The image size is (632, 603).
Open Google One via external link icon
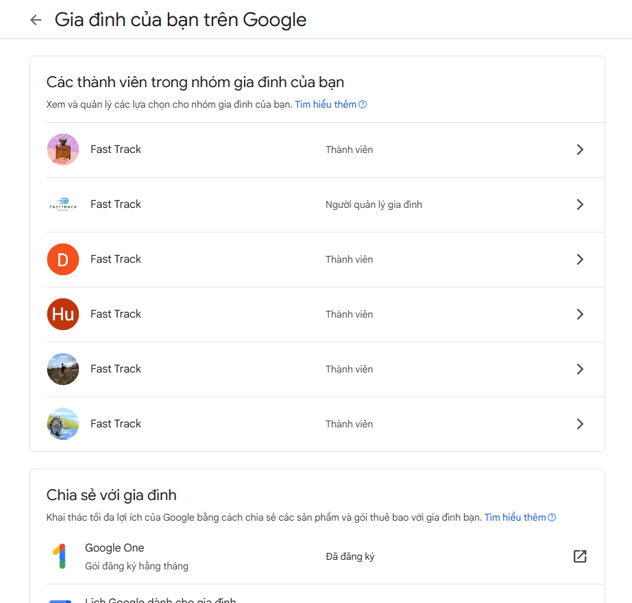(580, 556)
